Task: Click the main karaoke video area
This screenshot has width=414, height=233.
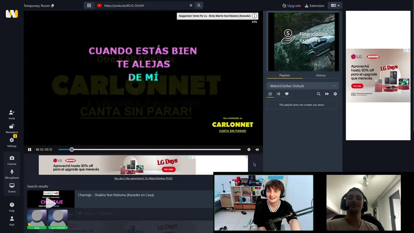Action: 143,78
